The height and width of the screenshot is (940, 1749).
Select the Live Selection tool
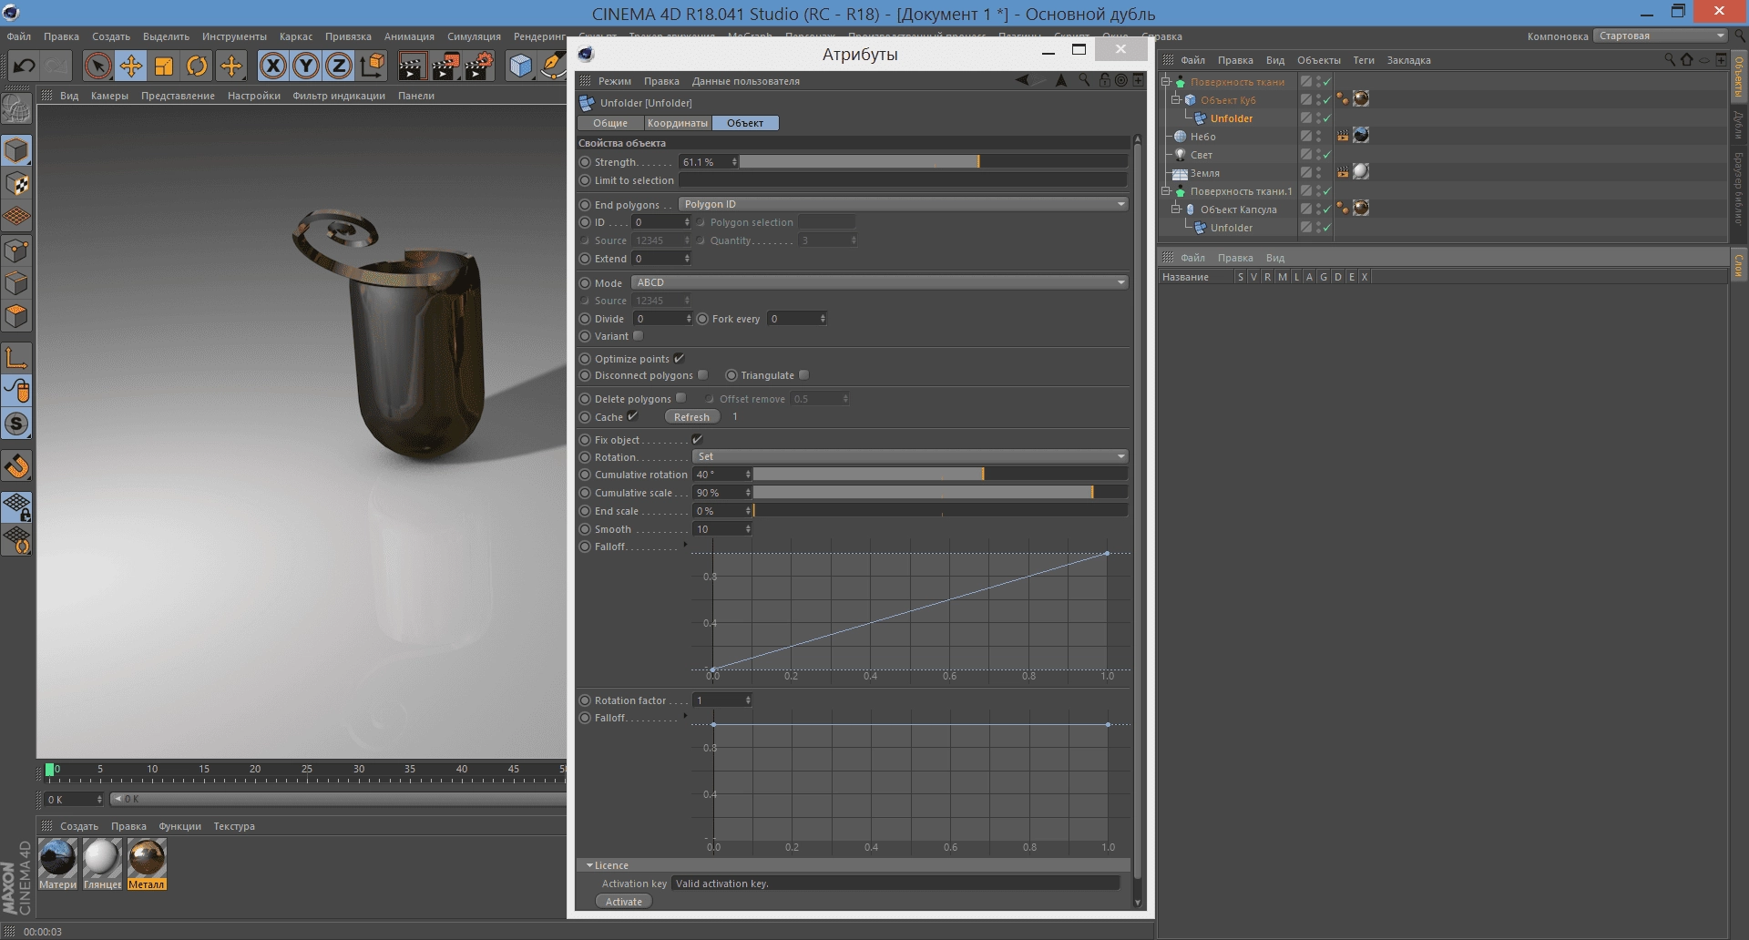pos(98,66)
